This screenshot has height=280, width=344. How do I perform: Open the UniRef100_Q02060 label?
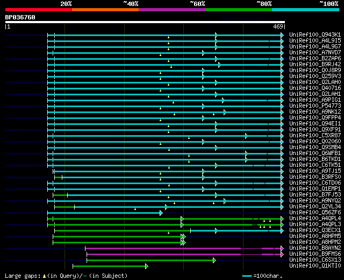click(315, 142)
